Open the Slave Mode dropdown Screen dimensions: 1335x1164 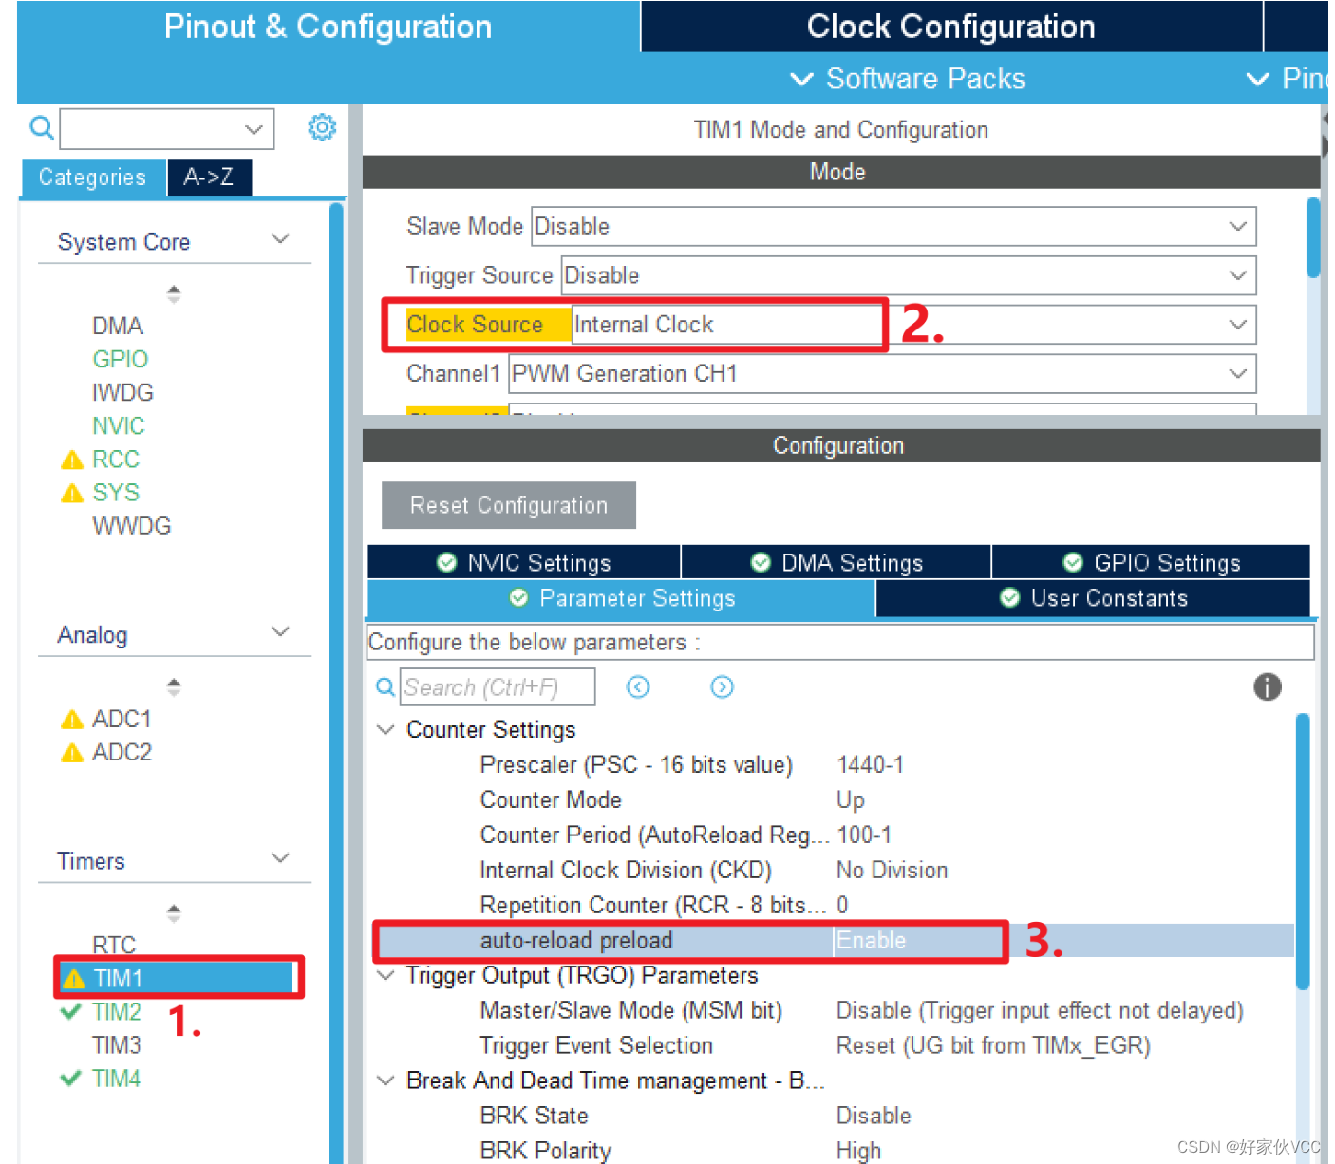click(x=893, y=226)
